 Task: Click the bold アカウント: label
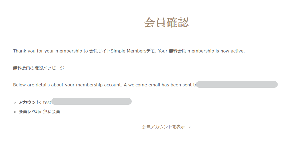[x=30, y=102]
